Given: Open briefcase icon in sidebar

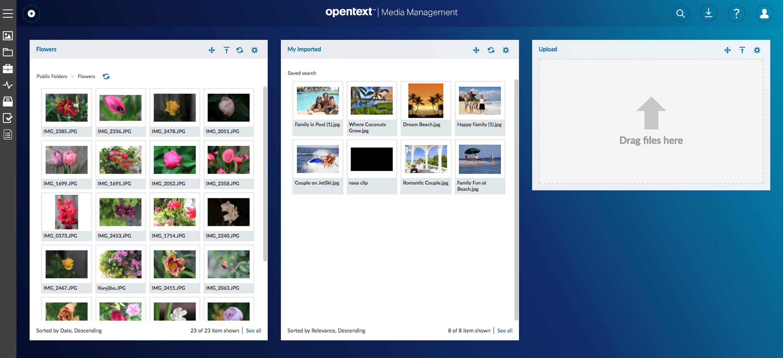Looking at the screenshot, I should point(8,69).
